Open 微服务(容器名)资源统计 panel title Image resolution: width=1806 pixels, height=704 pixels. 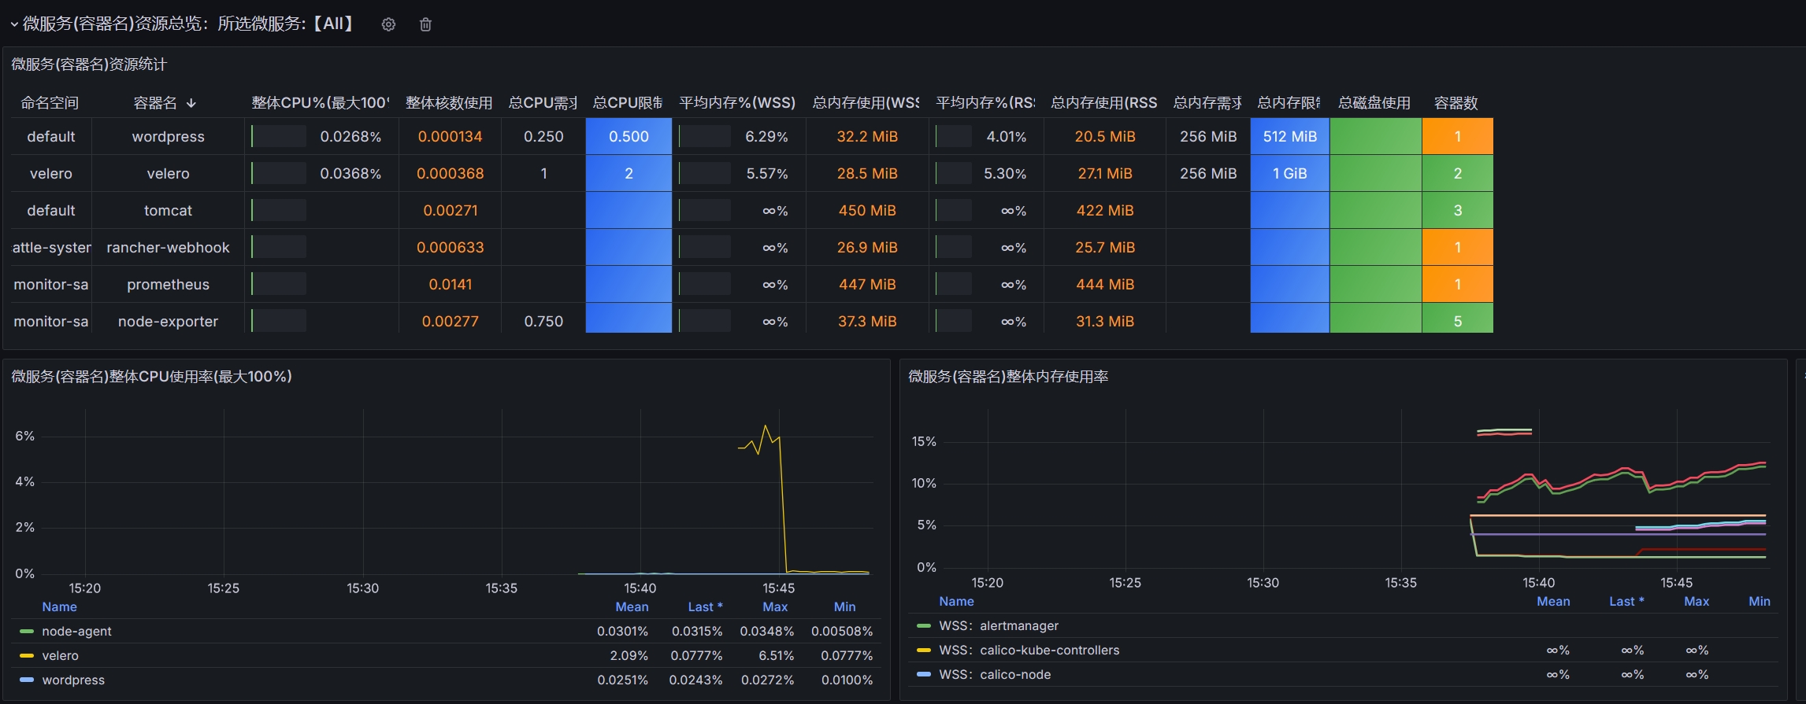(x=89, y=65)
